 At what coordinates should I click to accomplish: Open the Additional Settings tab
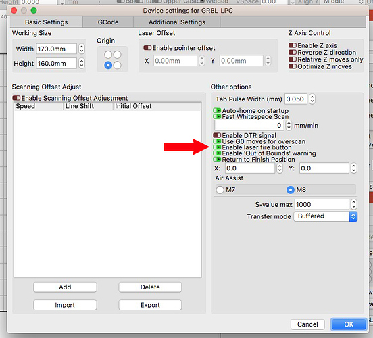coord(177,22)
